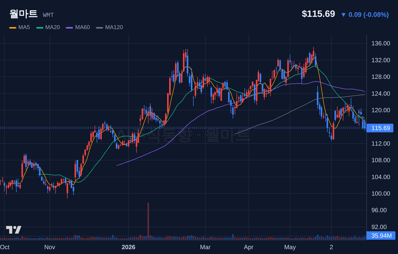
Task: Click the 2 date axis label
Action: [x=331, y=247]
